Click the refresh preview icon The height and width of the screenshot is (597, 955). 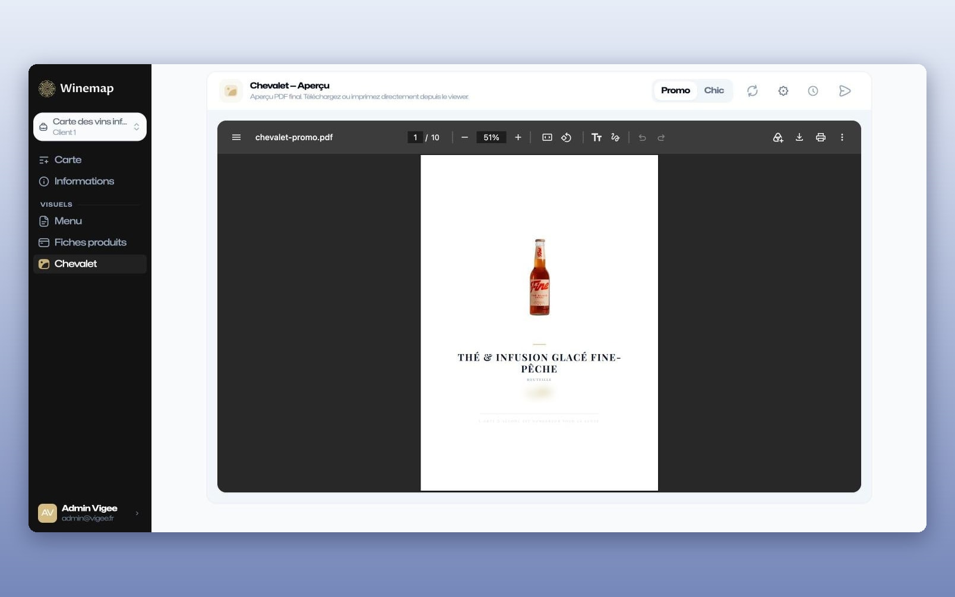click(x=752, y=91)
